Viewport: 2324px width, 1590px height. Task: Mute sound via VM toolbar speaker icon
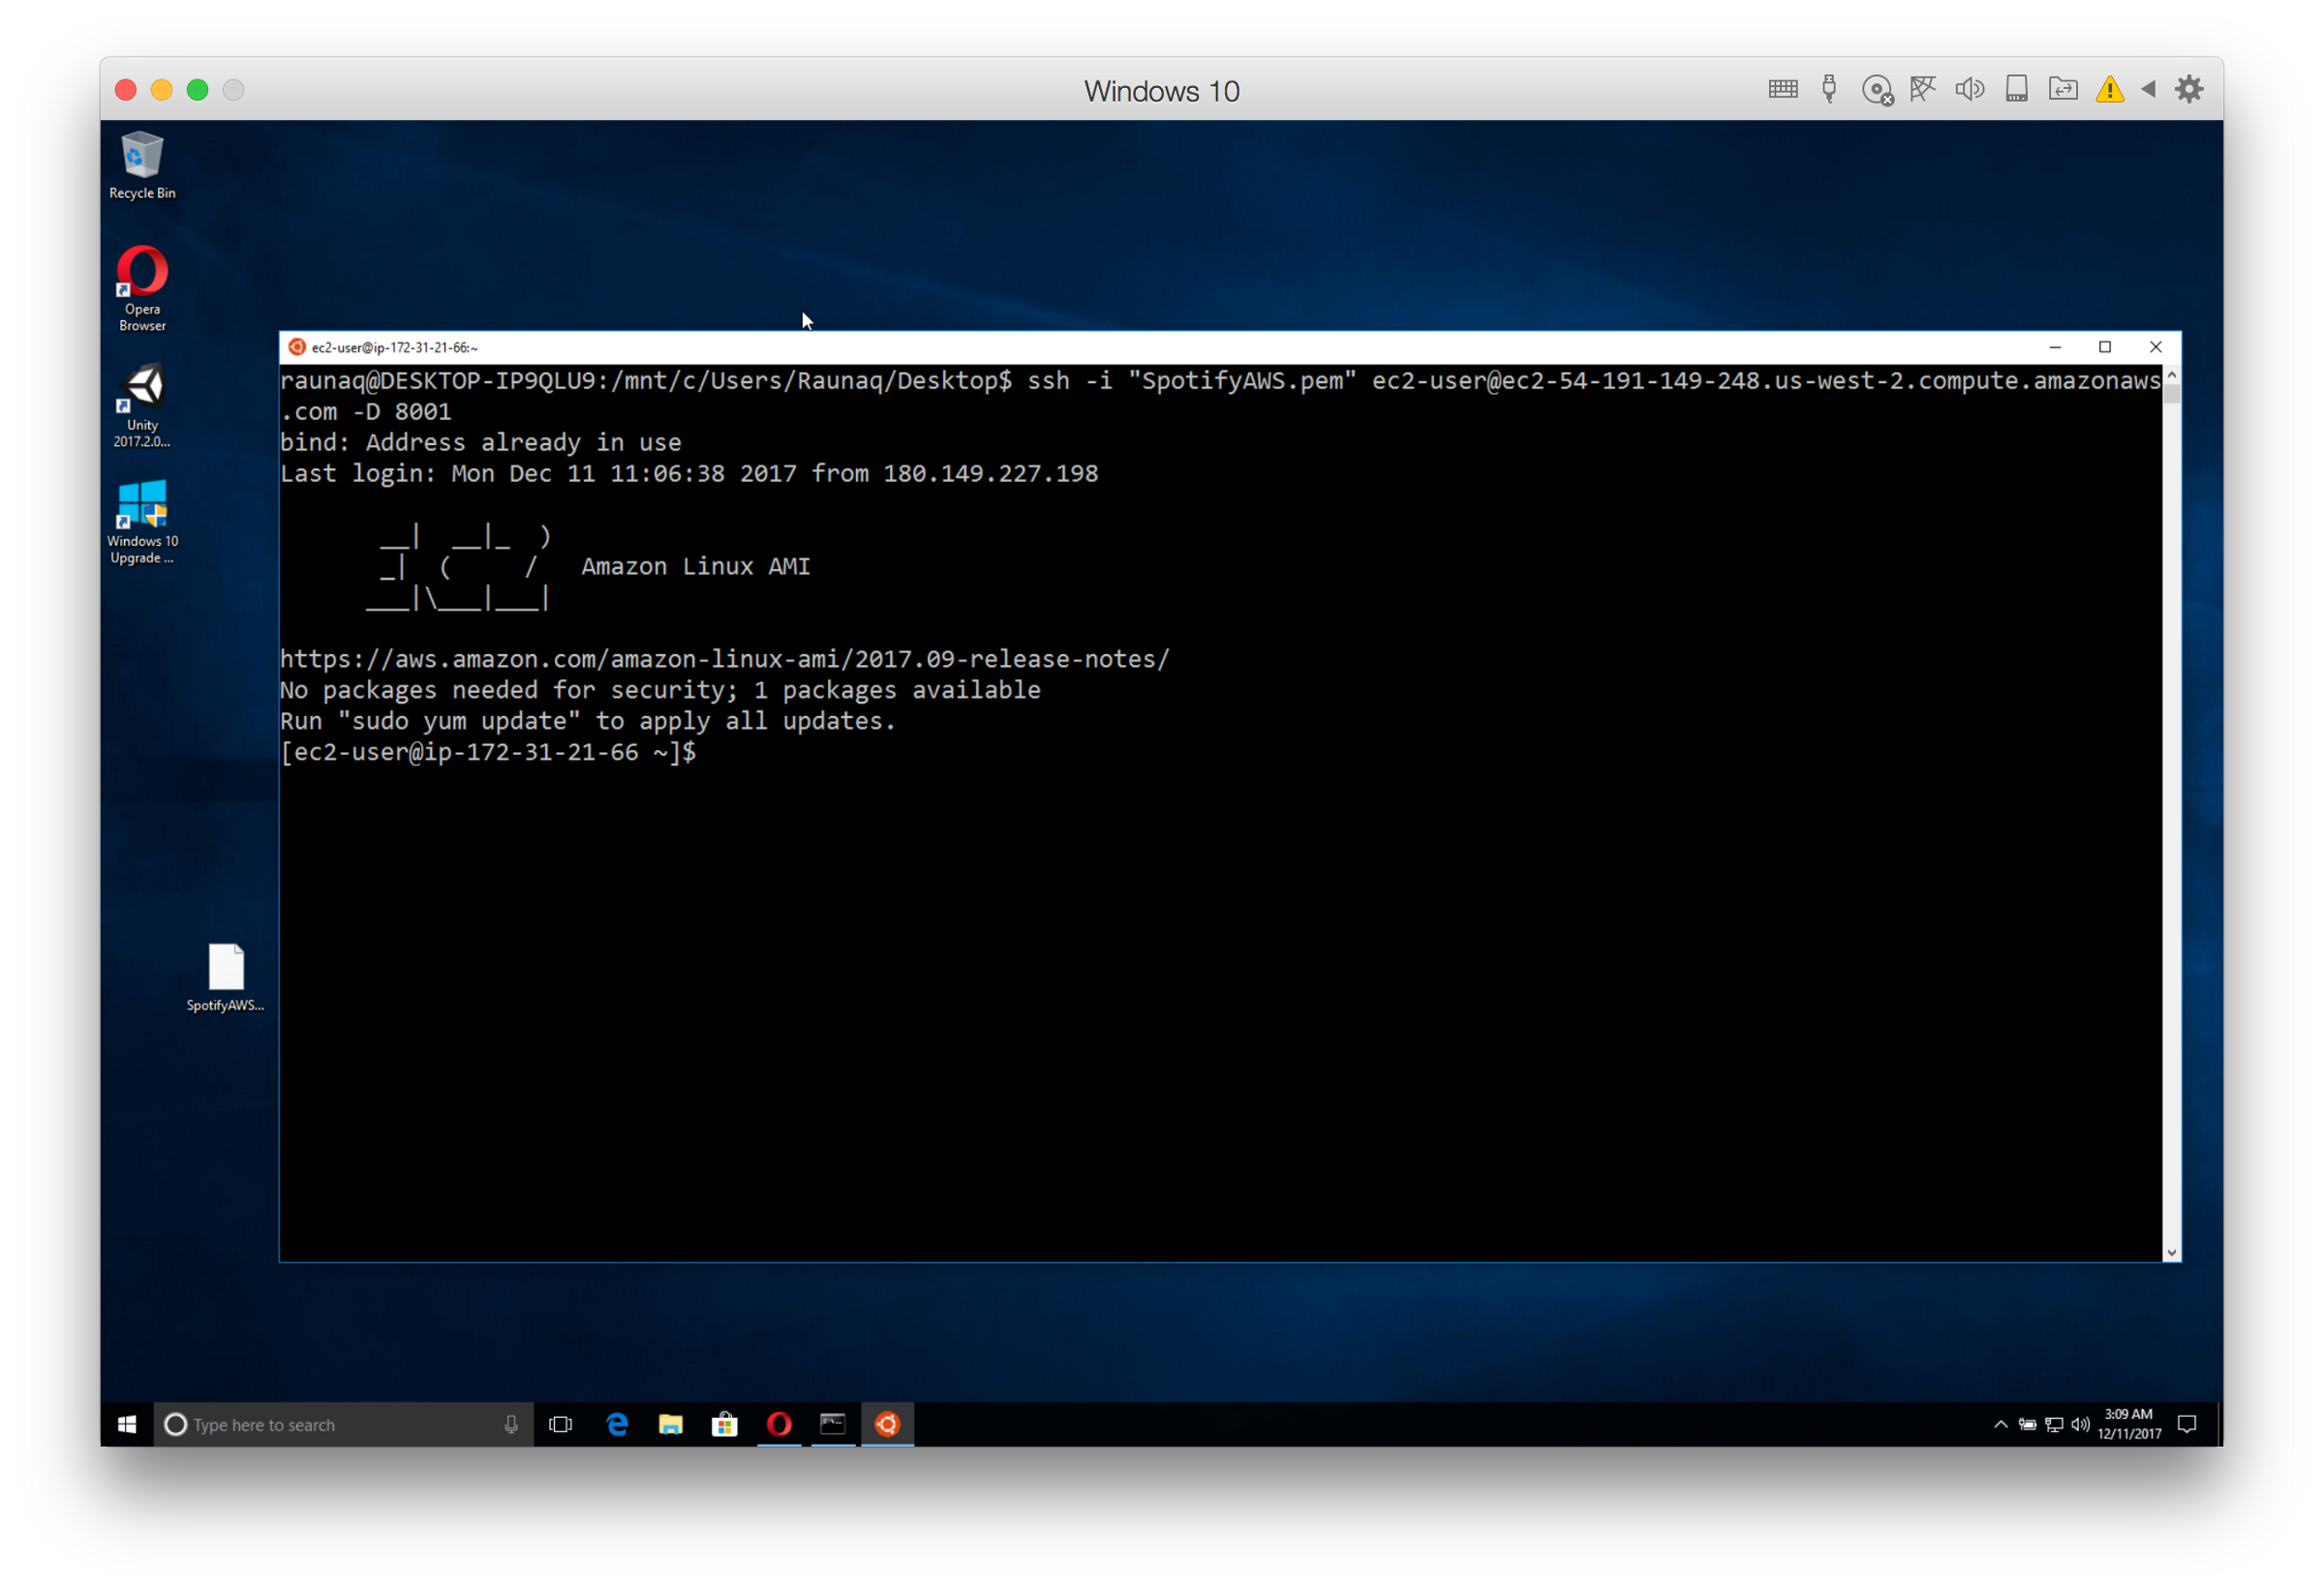(1969, 90)
